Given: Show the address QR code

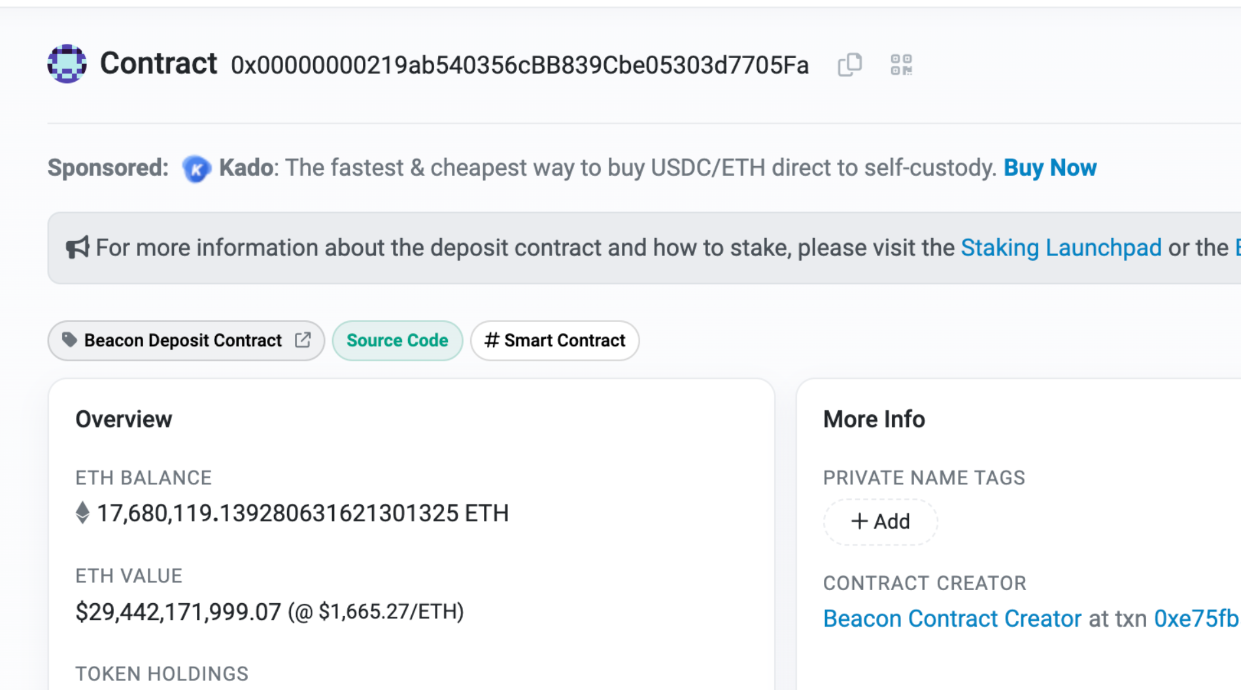Looking at the screenshot, I should [901, 65].
